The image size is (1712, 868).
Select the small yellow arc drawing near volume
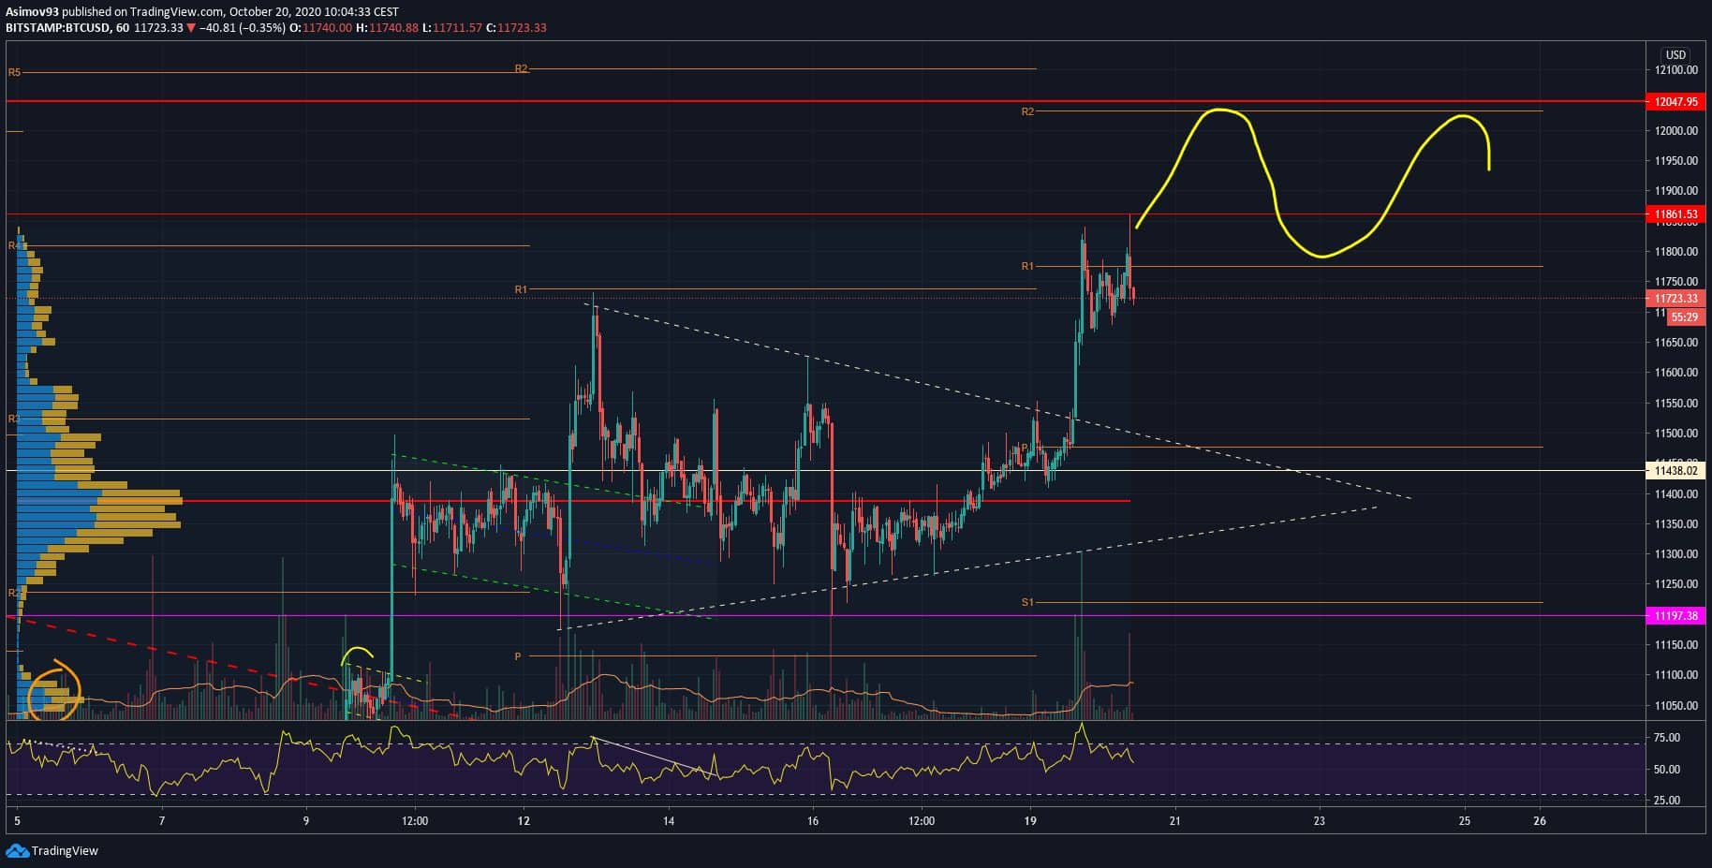coord(357,652)
